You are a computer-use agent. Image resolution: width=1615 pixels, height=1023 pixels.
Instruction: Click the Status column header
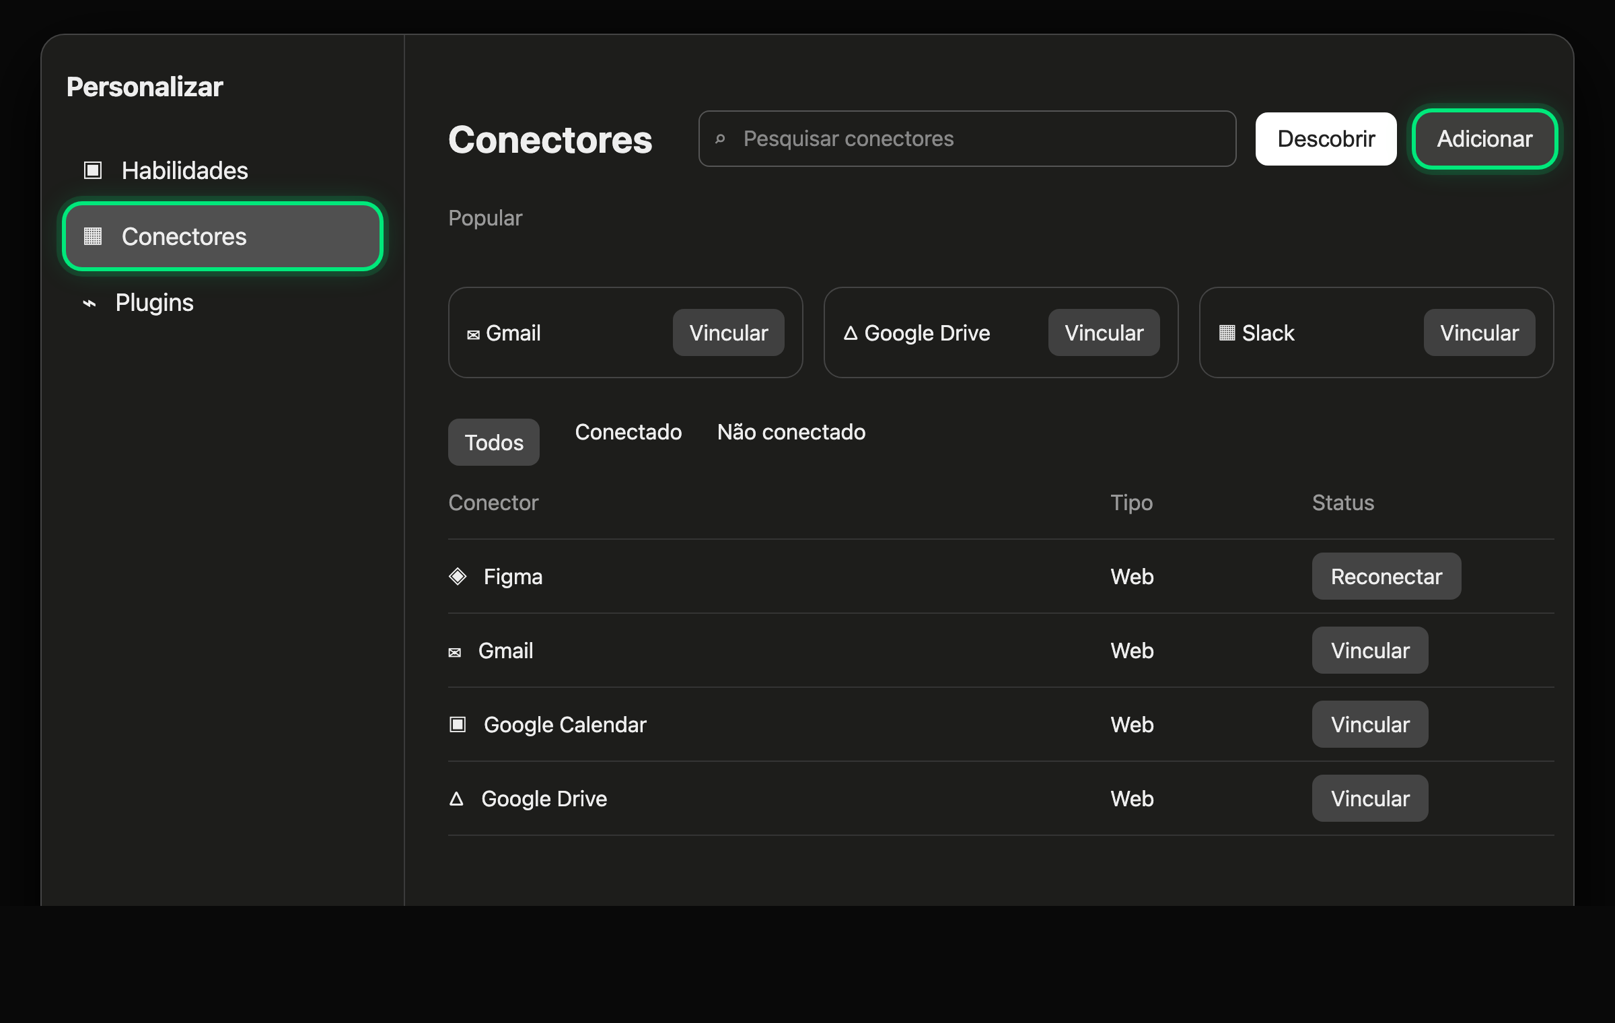click(1343, 503)
